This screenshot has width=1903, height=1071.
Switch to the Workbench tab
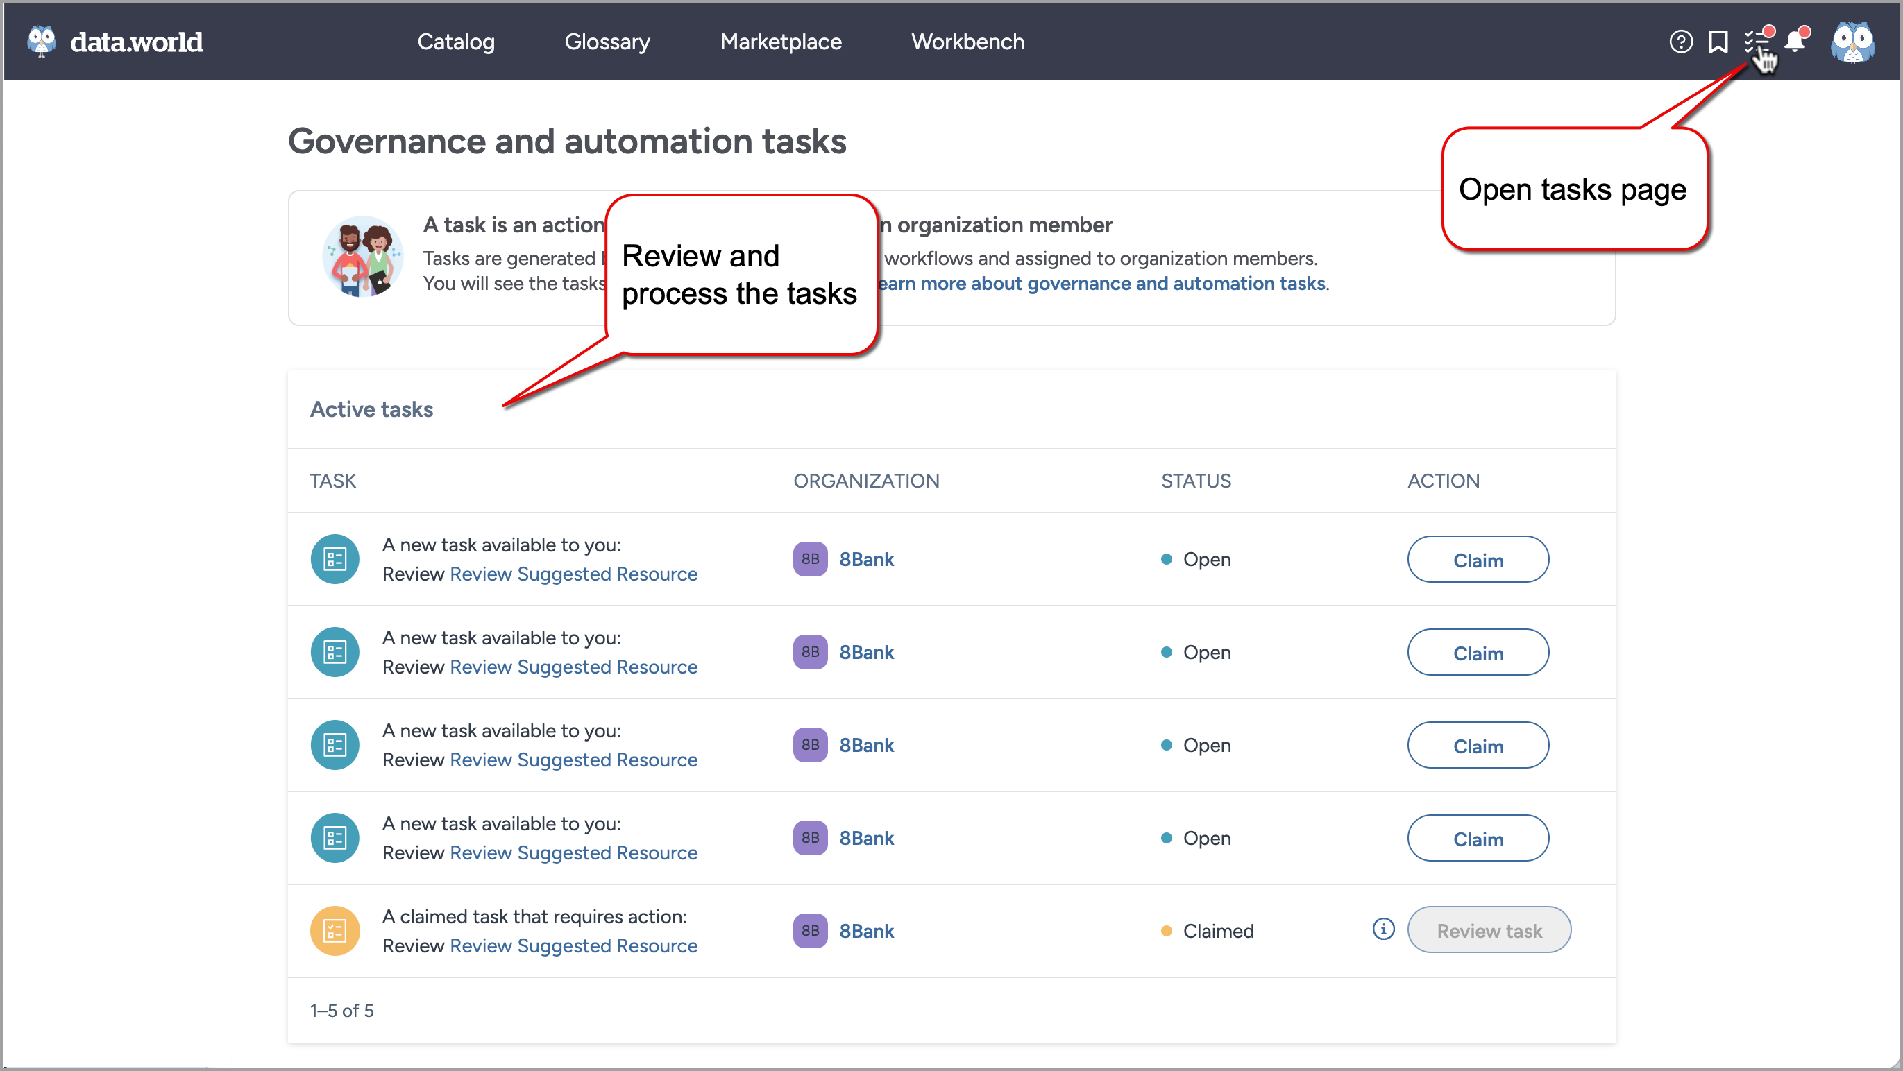[x=967, y=42]
